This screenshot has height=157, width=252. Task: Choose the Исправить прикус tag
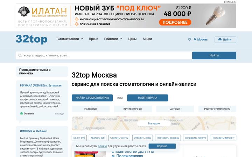click(x=195, y=138)
